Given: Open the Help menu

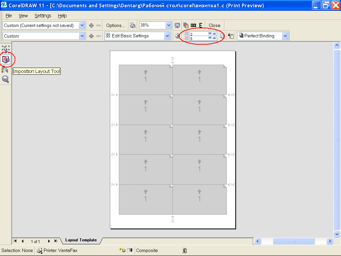Looking at the screenshot, I should pyautogui.click(x=62, y=16).
